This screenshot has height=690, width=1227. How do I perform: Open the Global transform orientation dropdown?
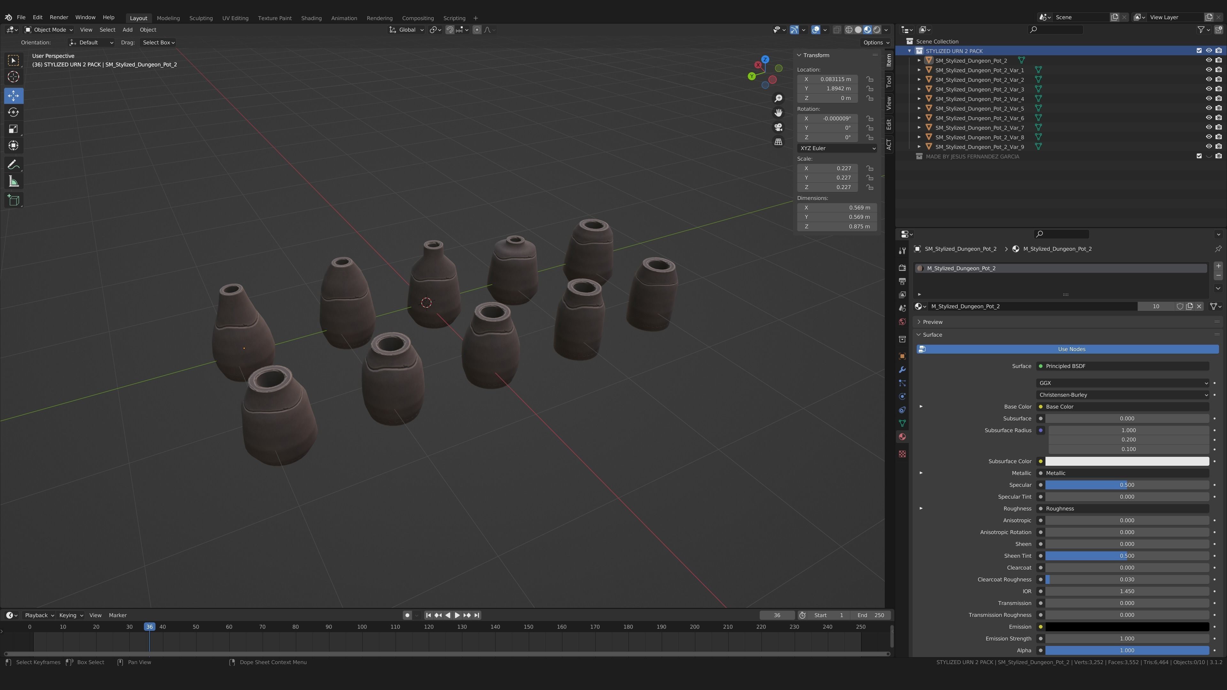(x=406, y=29)
